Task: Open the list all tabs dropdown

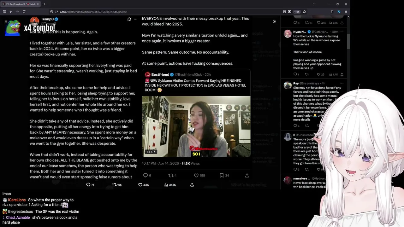Action: 314,4
